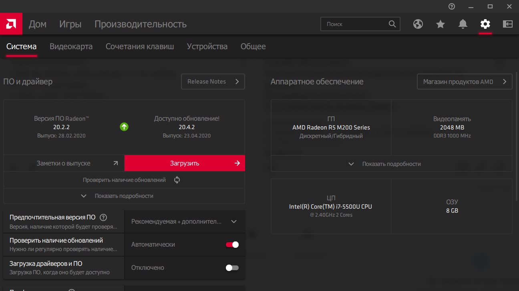Image resolution: width=519 pixels, height=291 pixels.
Task: Open favorites star icon
Action: point(441,24)
